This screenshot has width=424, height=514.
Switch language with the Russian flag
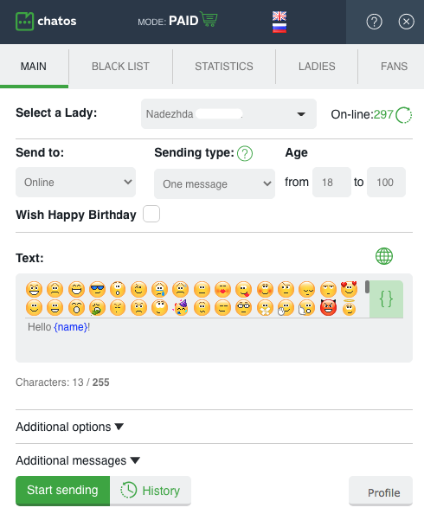pos(279,28)
